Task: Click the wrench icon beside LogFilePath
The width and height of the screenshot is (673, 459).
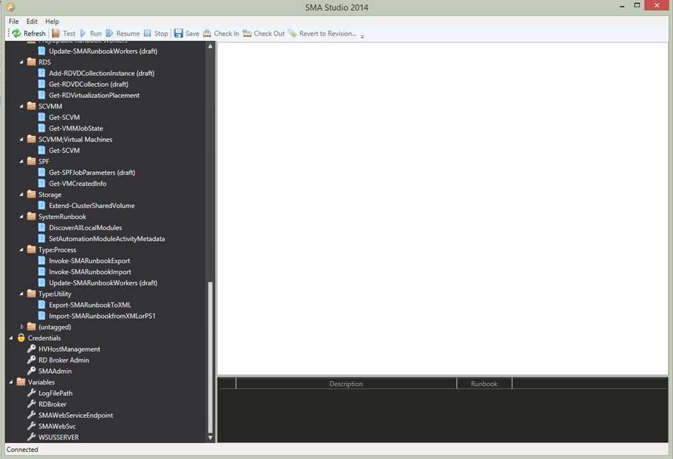Action: [32, 393]
